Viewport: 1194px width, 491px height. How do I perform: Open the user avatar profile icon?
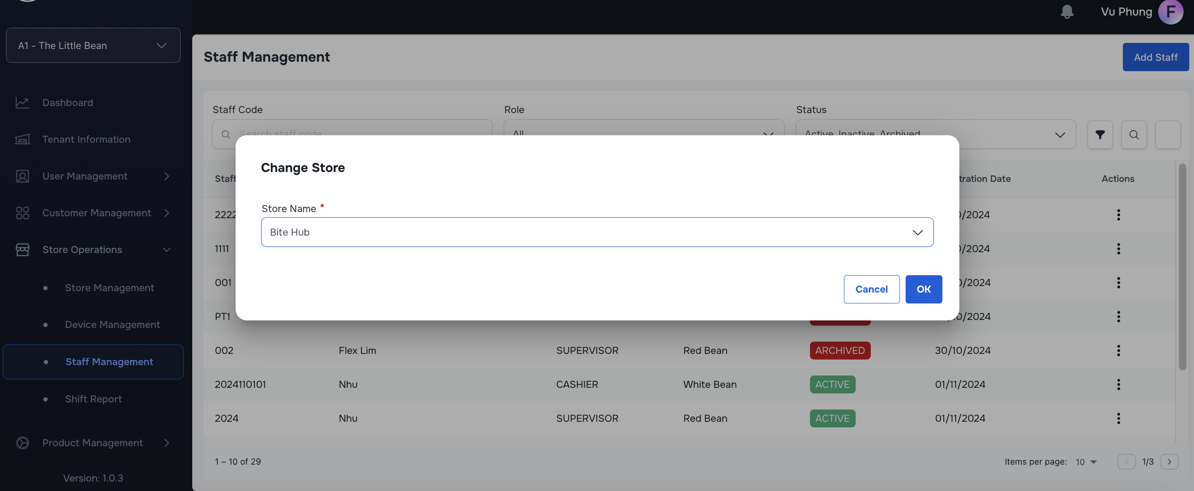tap(1170, 12)
